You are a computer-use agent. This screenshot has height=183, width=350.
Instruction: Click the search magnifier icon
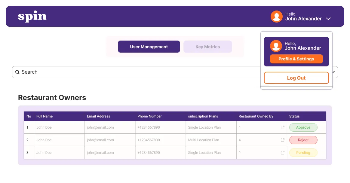[x=17, y=72]
